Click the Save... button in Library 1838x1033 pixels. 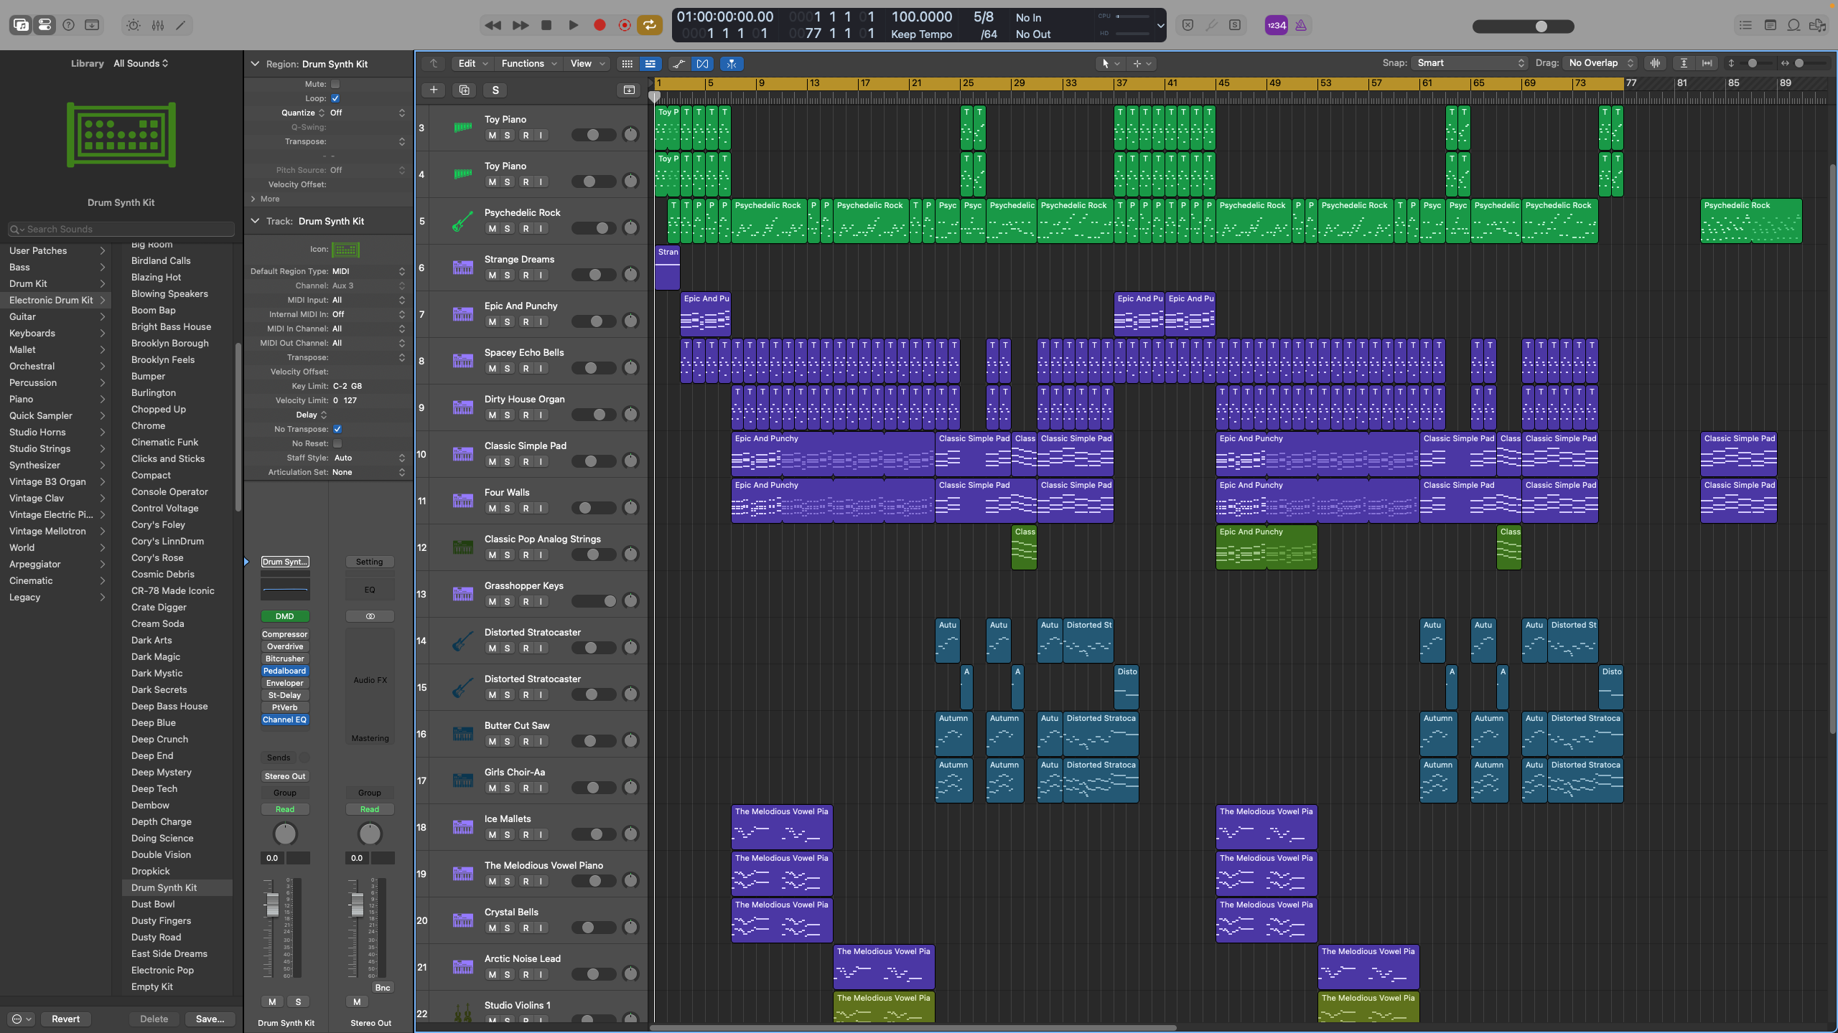point(210,1019)
